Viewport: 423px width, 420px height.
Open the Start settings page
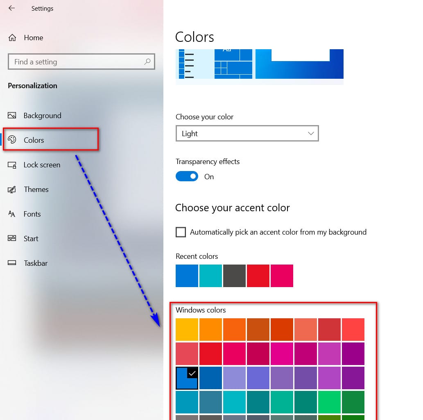(x=31, y=239)
